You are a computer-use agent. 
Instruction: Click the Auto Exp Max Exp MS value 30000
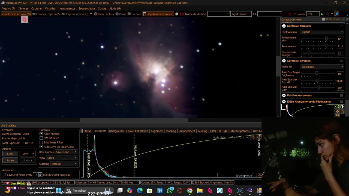(x=339, y=81)
